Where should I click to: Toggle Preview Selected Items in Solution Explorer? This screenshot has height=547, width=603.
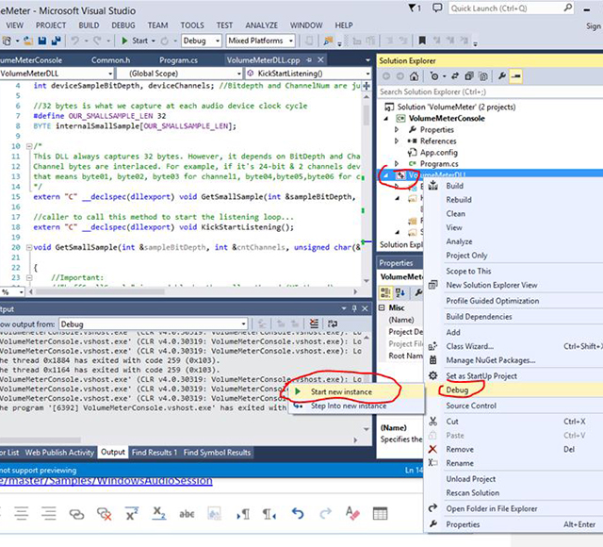[515, 76]
